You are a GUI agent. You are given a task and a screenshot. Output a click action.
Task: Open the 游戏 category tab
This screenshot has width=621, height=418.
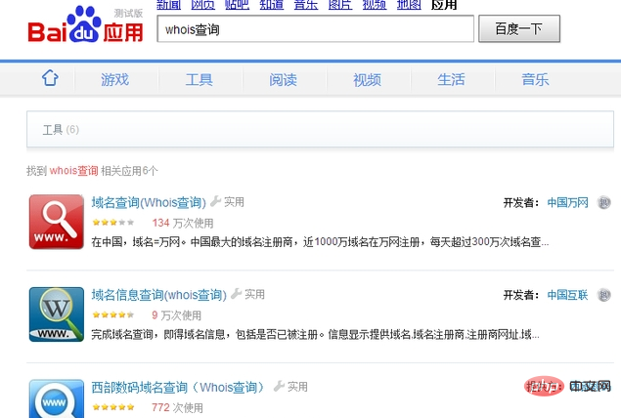pyautogui.click(x=114, y=79)
